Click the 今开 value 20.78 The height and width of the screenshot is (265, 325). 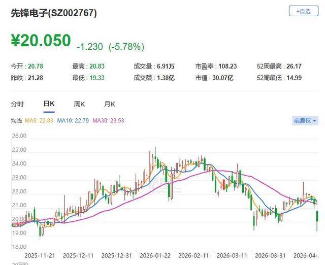[x=36, y=67]
